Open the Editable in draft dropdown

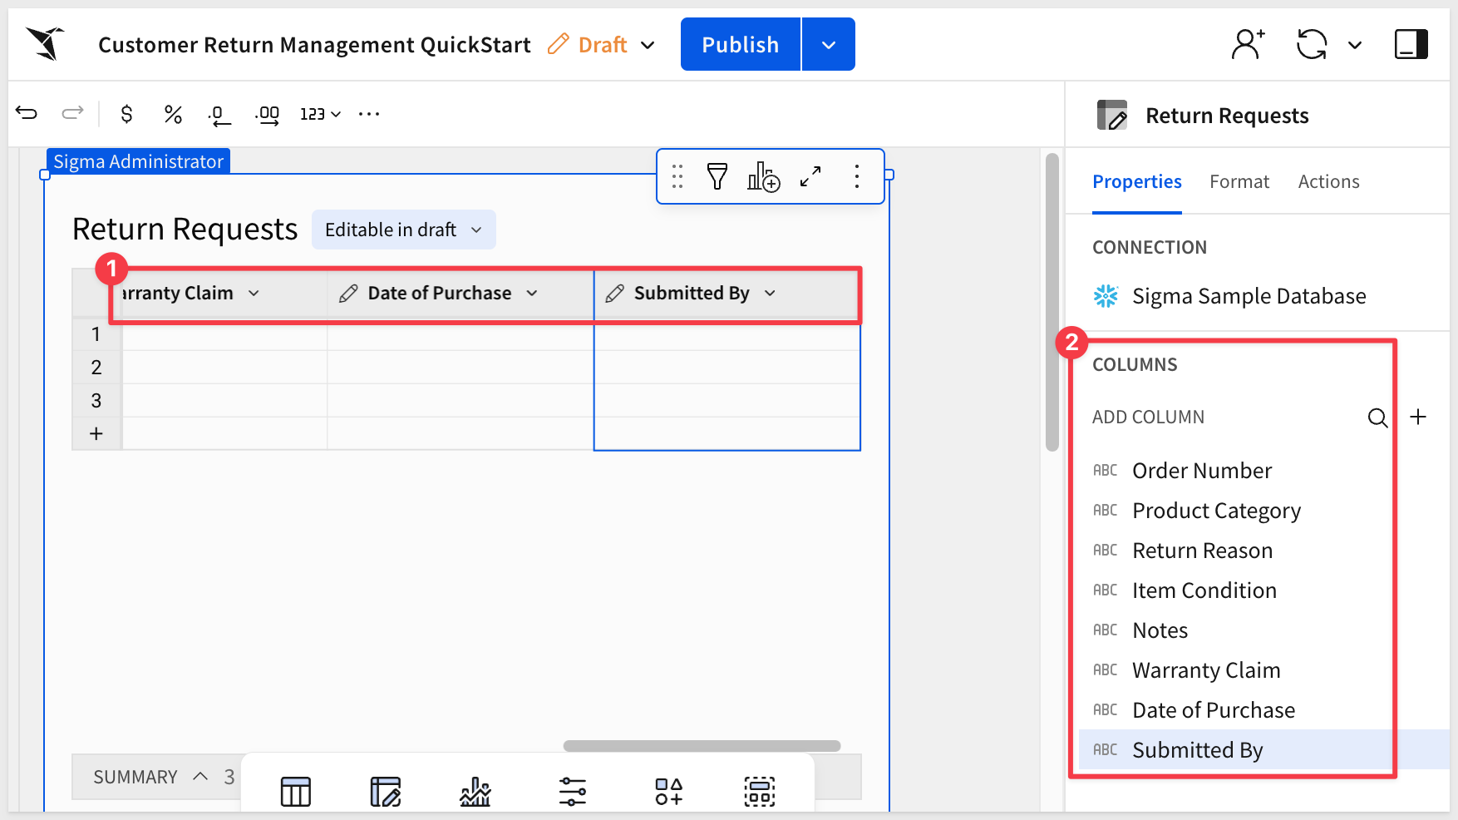(403, 230)
